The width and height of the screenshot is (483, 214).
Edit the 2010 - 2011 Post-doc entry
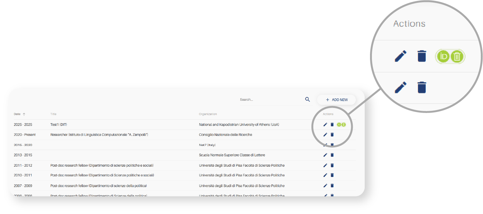[325, 175]
